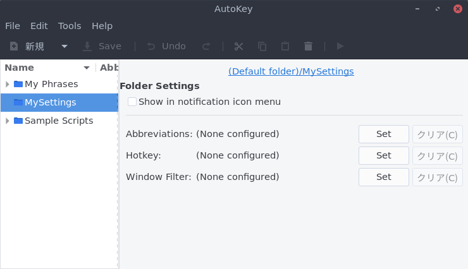The image size is (468, 269).
Task: Click the blue My Phrases folder icon
Action: pyautogui.click(x=18, y=85)
